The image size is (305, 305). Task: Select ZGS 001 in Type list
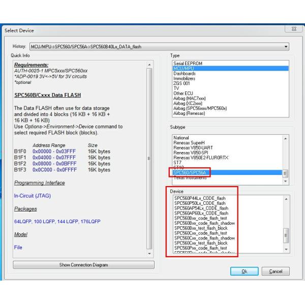[x=230, y=83]
